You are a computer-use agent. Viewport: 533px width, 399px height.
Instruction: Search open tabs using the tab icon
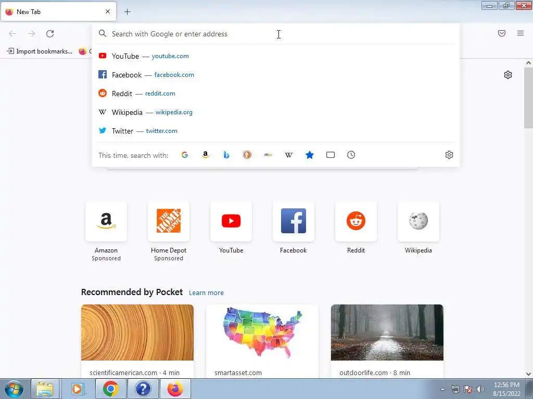331,155
